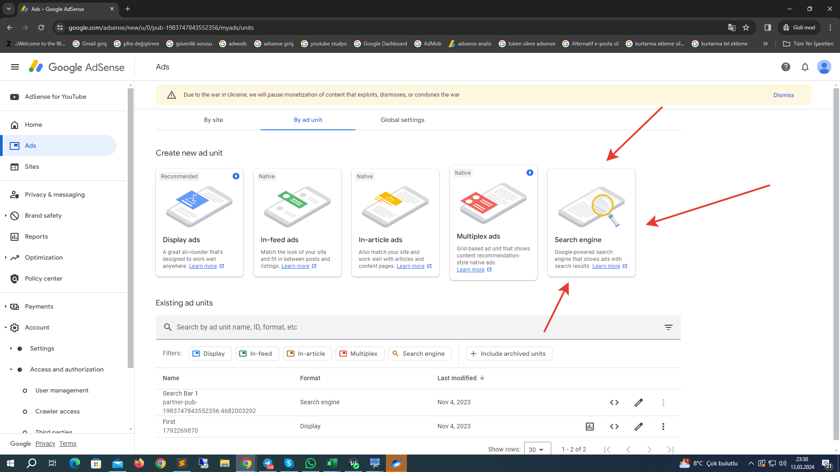View report for the First ad unit
840x472 pixels.
(590, 427)
